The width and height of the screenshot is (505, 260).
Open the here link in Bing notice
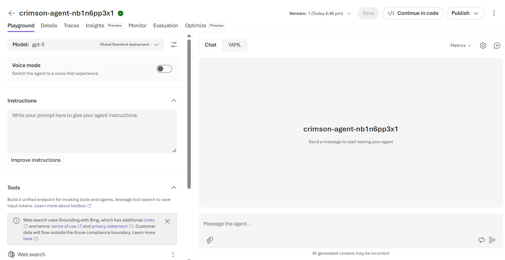[x=30, y=239]
